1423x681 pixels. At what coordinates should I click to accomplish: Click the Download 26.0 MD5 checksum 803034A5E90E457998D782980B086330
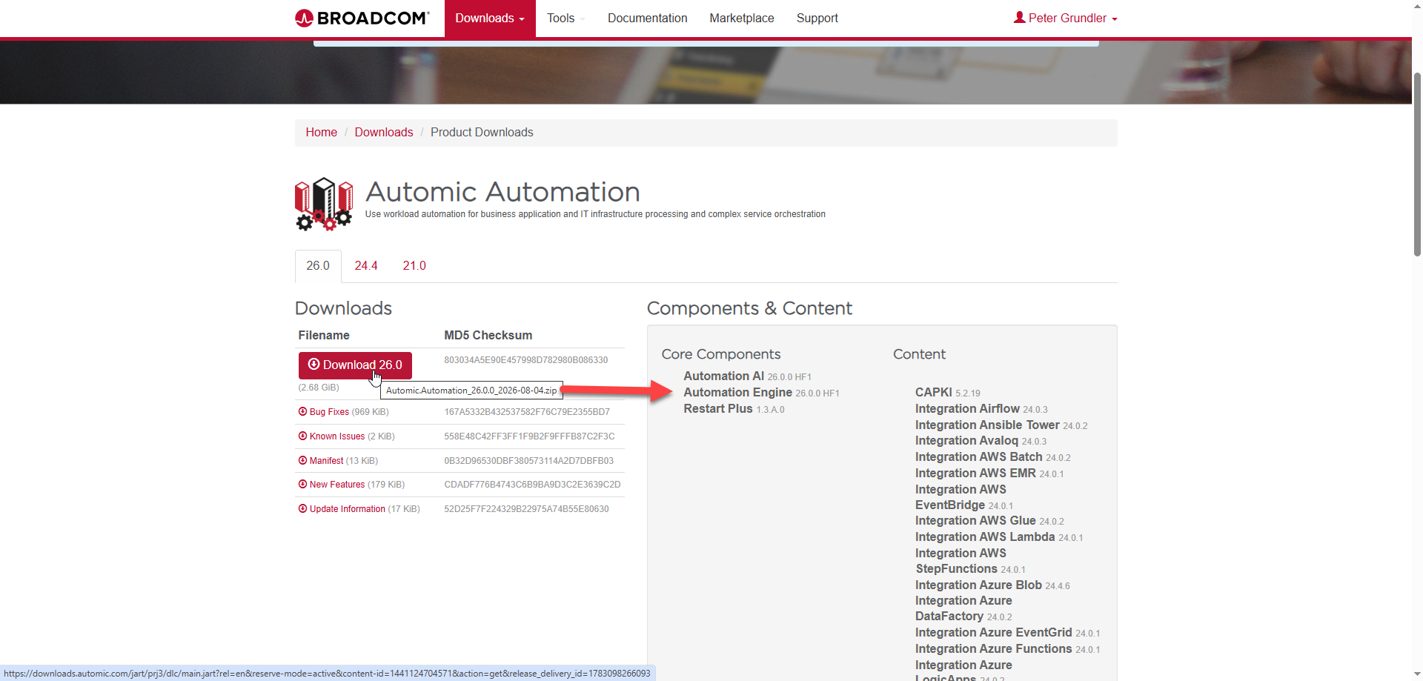coord(526,360)
